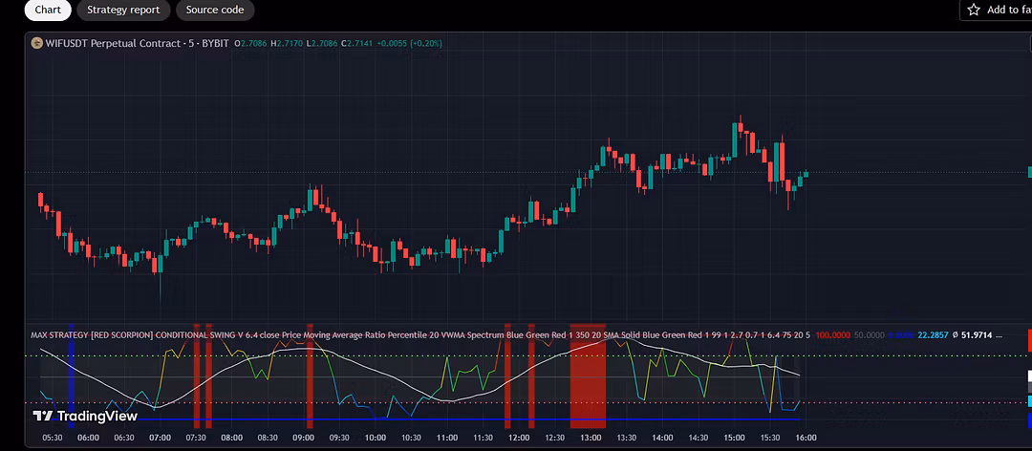
Task: Open the Source code tab
Action: click(x=215, y=10)
